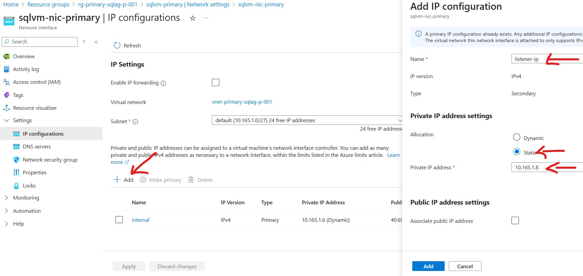Open the more options ellipsis menu
Screen dimensions: 583x276
tap(206, 18)
